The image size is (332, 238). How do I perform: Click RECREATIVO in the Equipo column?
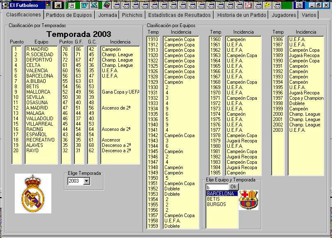pos(40,140)
